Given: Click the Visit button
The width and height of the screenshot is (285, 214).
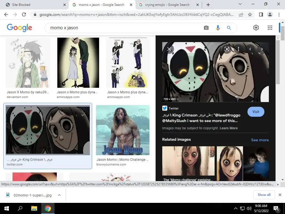Looking at the screenshot, I should pyautogui.click(x=256, y=111).
